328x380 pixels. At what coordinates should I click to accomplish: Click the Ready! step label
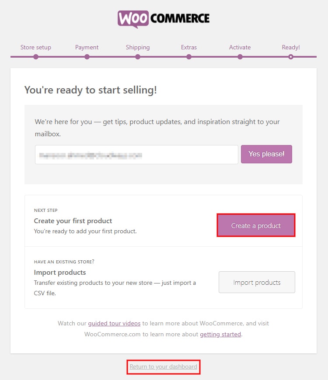[x=291, y=47]
